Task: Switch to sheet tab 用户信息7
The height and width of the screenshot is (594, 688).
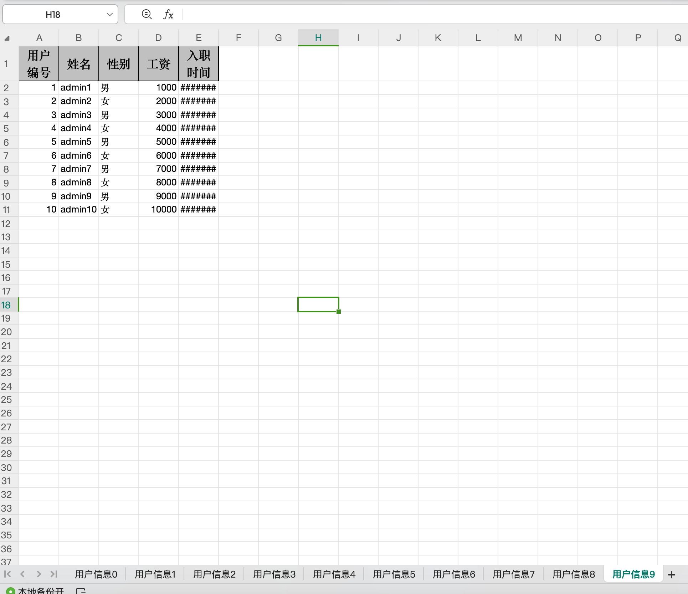Action: pyautogui.click(x=514, y=574)
